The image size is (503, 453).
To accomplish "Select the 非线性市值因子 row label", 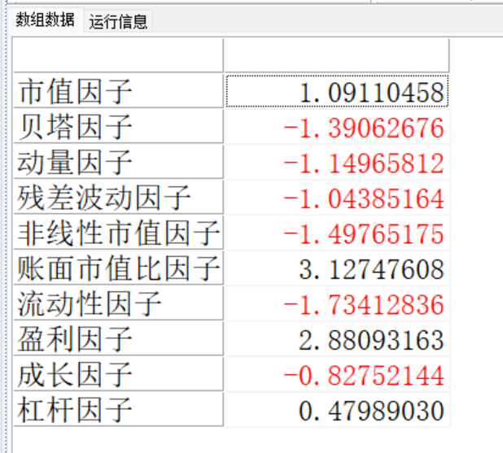I will (118, 233).
